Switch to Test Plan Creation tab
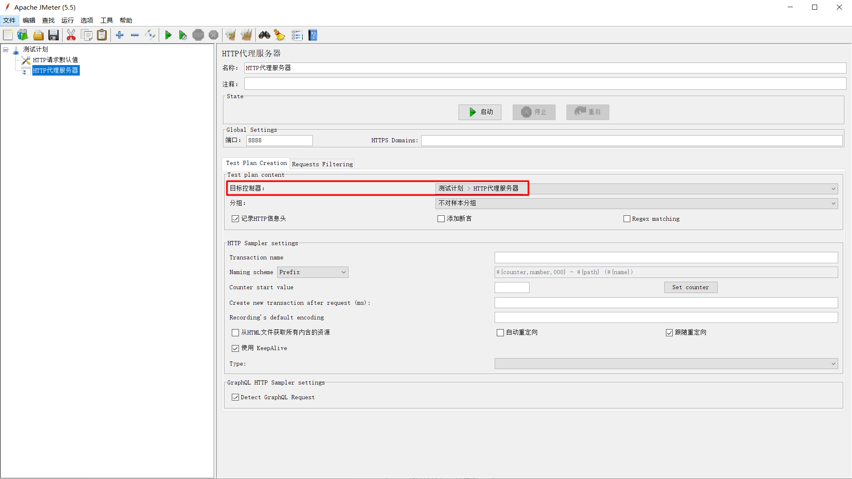This screenshot has height=479, width=852. [256, 163]
